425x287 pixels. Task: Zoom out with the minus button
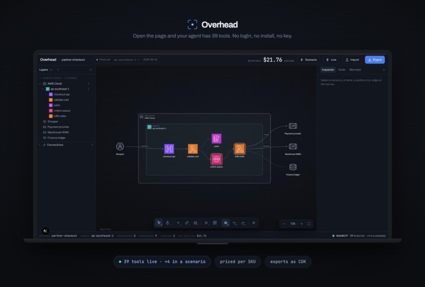(284, 224)
